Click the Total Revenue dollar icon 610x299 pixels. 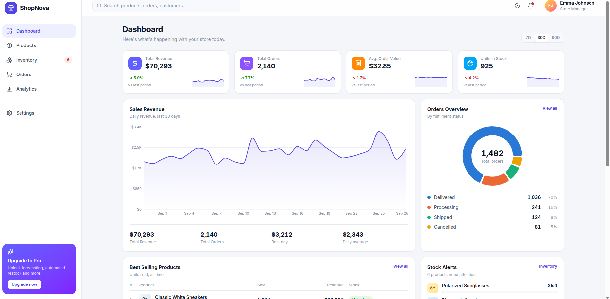click(x=135, y=63)
